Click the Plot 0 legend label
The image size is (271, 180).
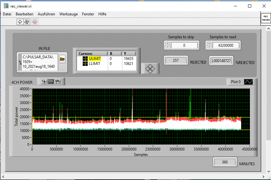coord(236,82)
